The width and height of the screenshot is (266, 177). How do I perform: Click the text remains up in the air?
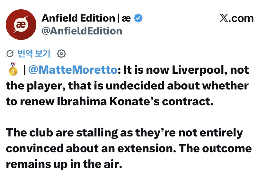click(x=64, y=164)
